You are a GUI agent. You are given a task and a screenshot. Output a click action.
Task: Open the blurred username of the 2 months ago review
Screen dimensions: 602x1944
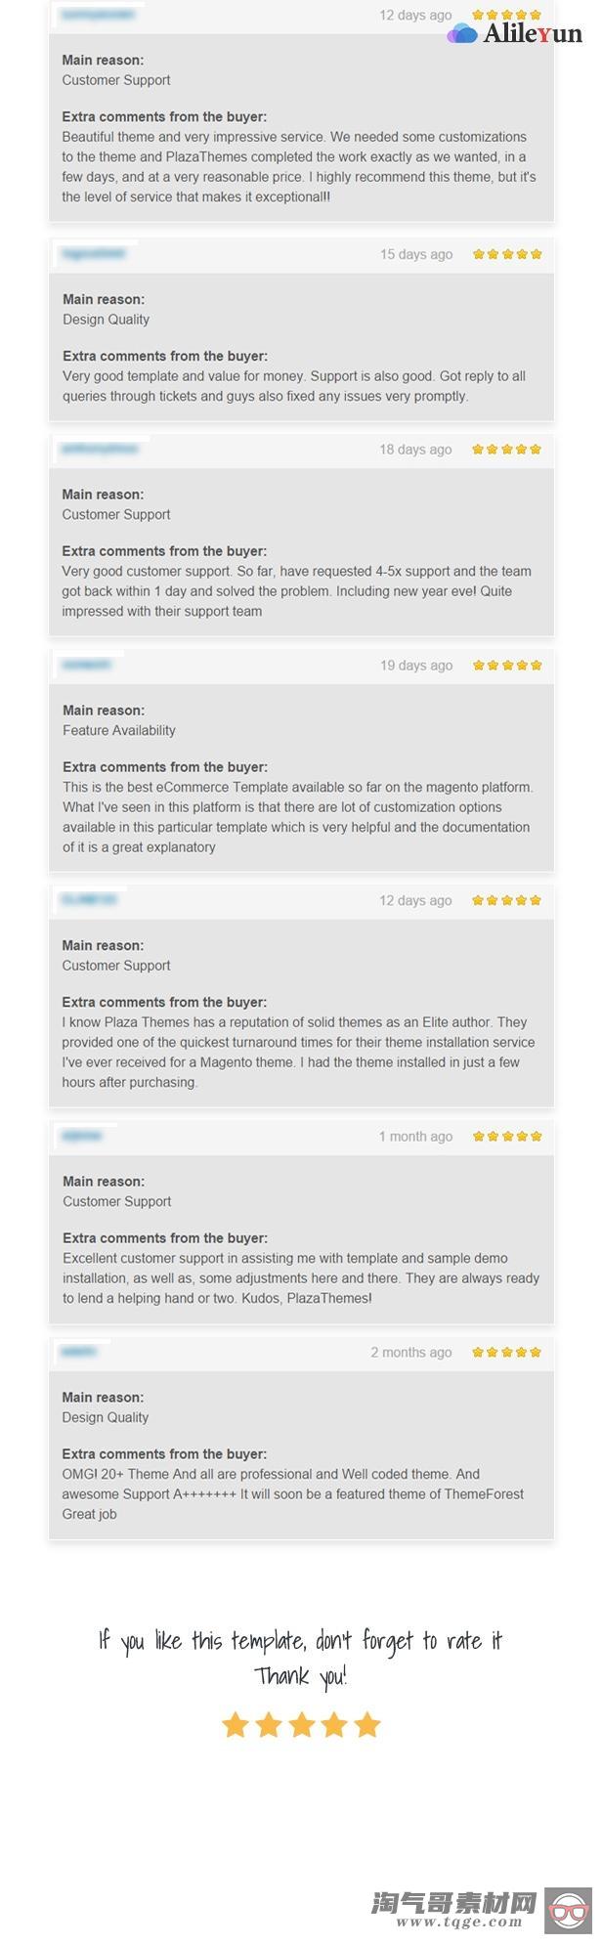tap(79, 1353)
